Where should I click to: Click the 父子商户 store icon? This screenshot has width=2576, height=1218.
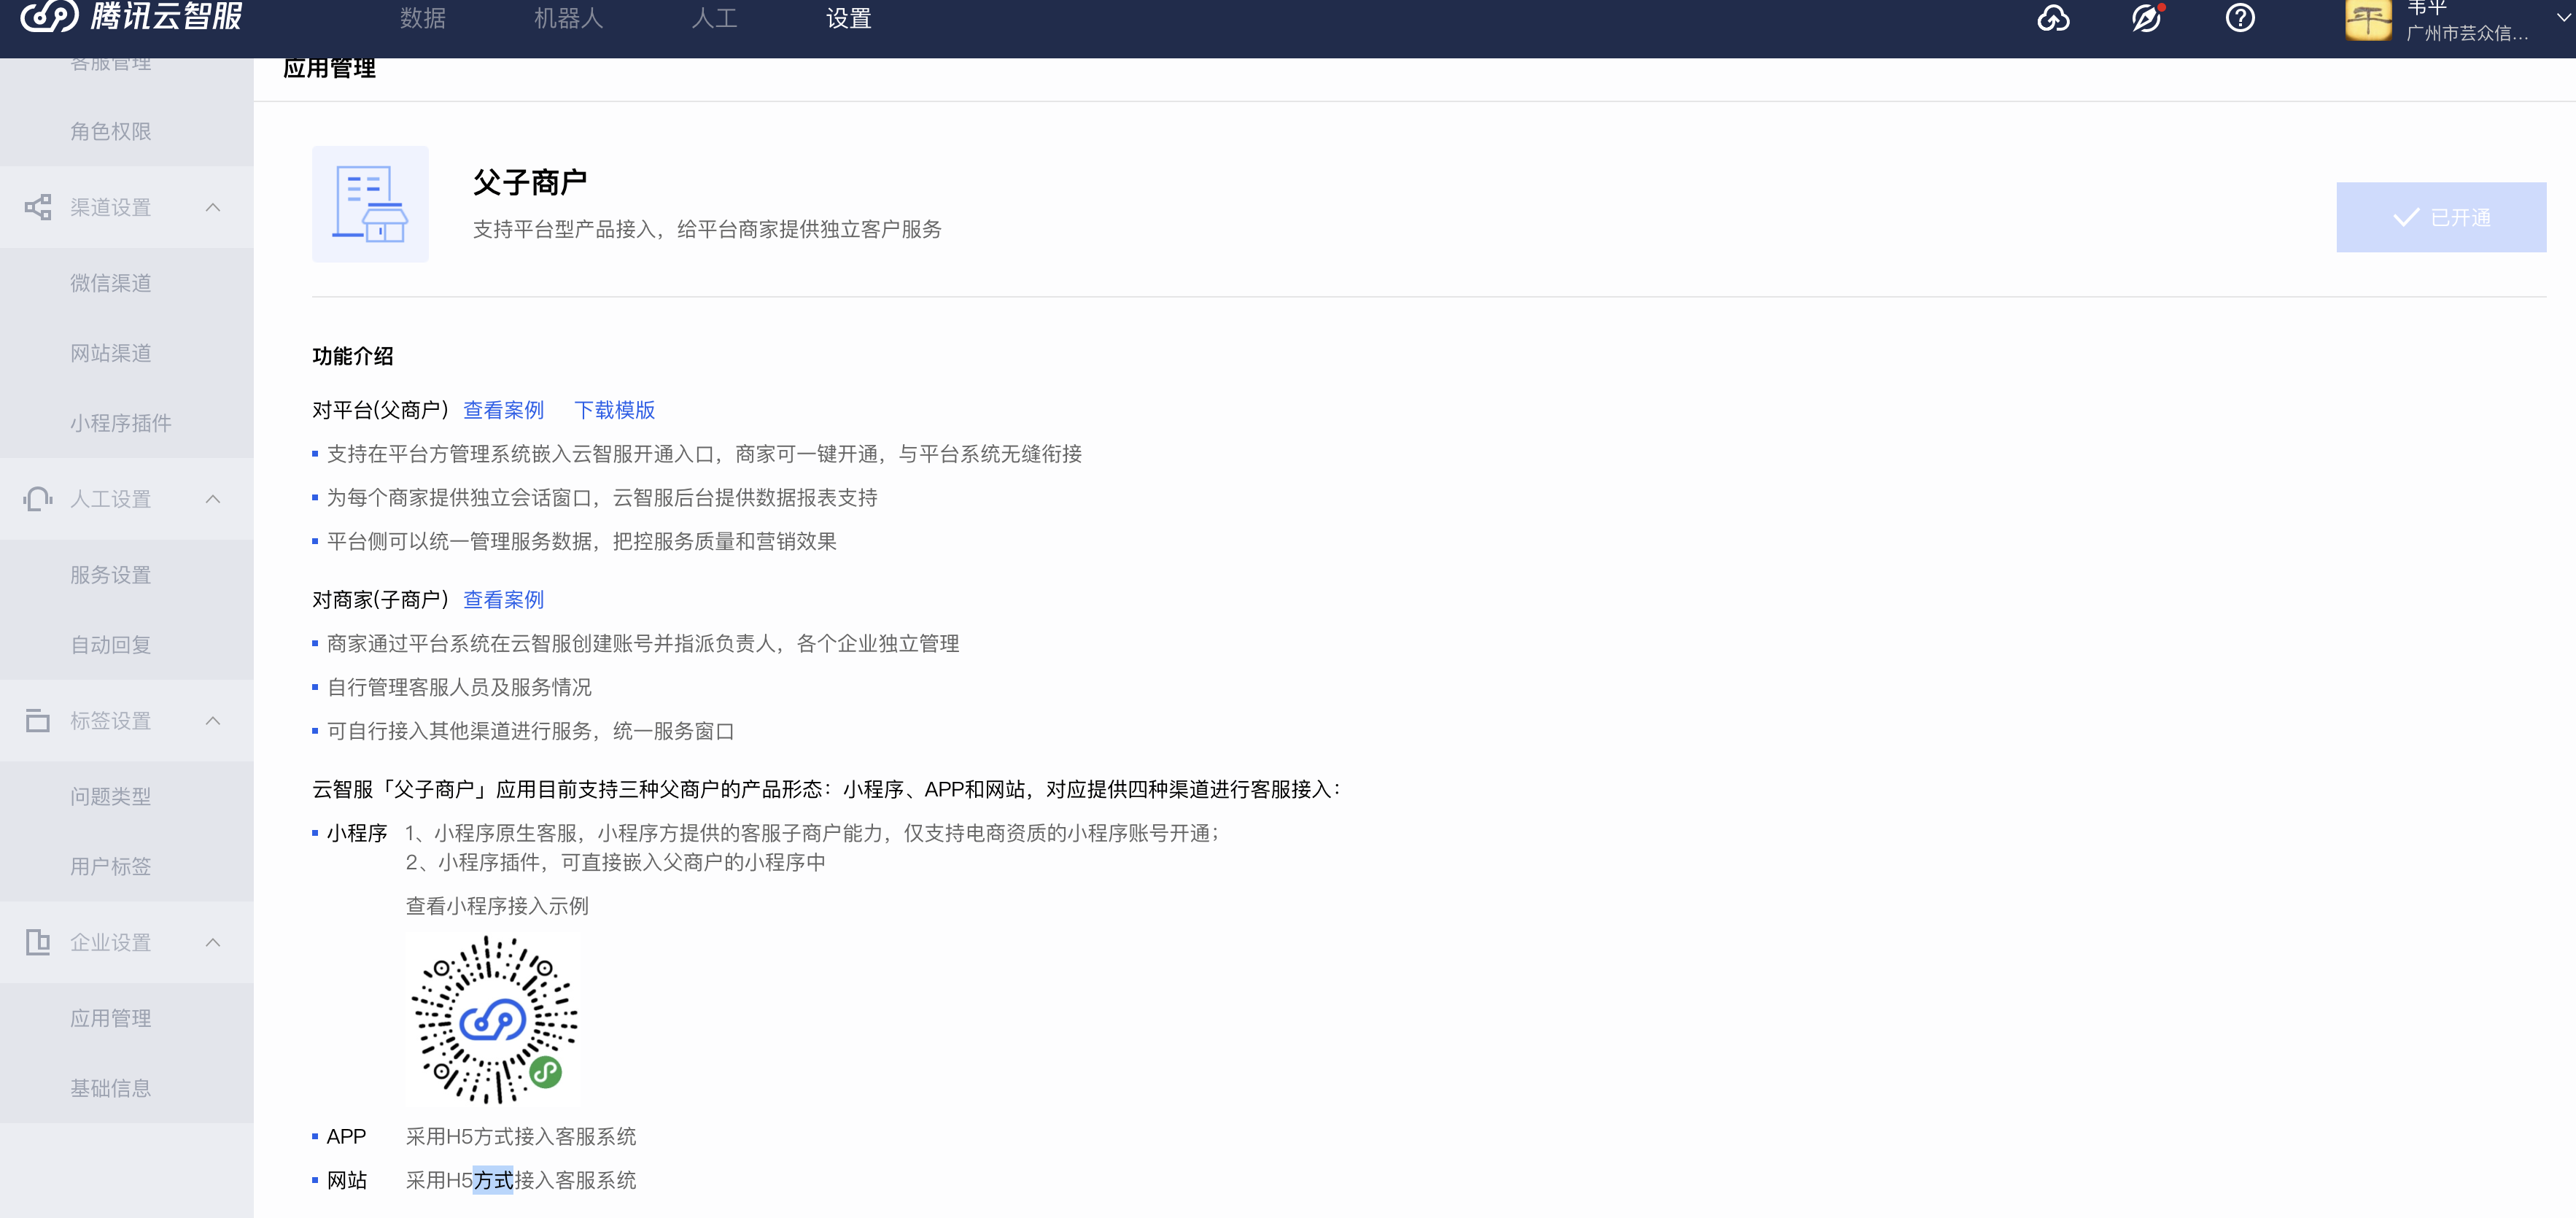pyautogui.click(x=370, y=204)
